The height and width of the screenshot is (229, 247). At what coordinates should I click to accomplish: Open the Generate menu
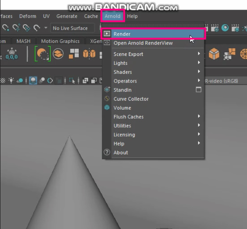(67, 16)
